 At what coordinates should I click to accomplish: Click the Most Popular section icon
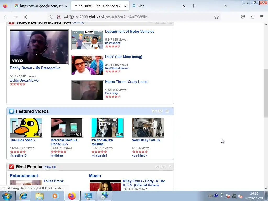coord(12,167)
